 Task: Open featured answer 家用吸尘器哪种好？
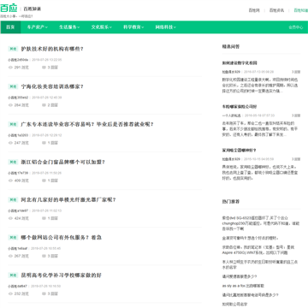pos(240,151)
